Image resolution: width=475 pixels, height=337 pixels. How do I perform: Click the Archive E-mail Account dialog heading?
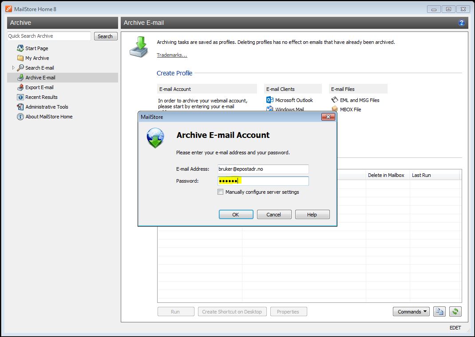click(223, 135)
